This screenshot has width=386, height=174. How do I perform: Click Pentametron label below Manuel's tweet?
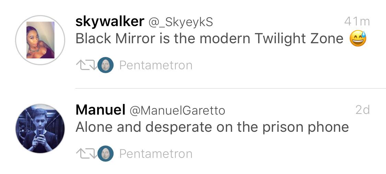156,154
